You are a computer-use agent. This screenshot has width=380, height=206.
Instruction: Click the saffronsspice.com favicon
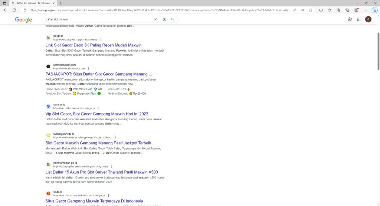click(x=48, y=66)
